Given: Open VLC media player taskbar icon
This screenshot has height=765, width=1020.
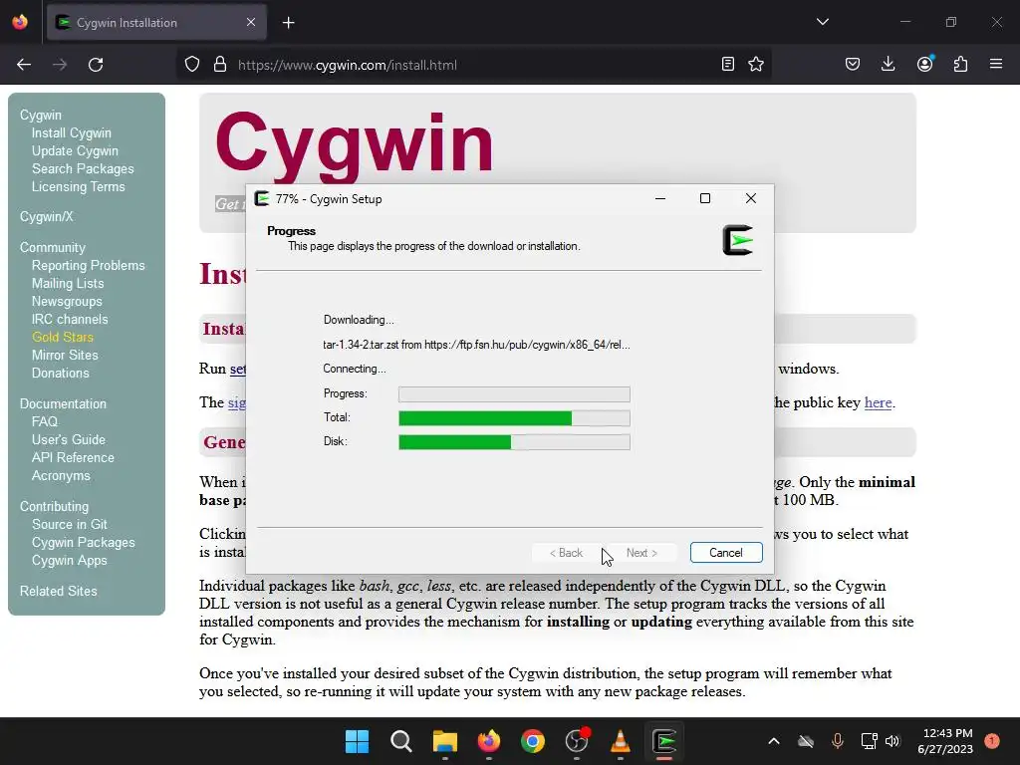Looking at the screenshot, I should (620, 741).
